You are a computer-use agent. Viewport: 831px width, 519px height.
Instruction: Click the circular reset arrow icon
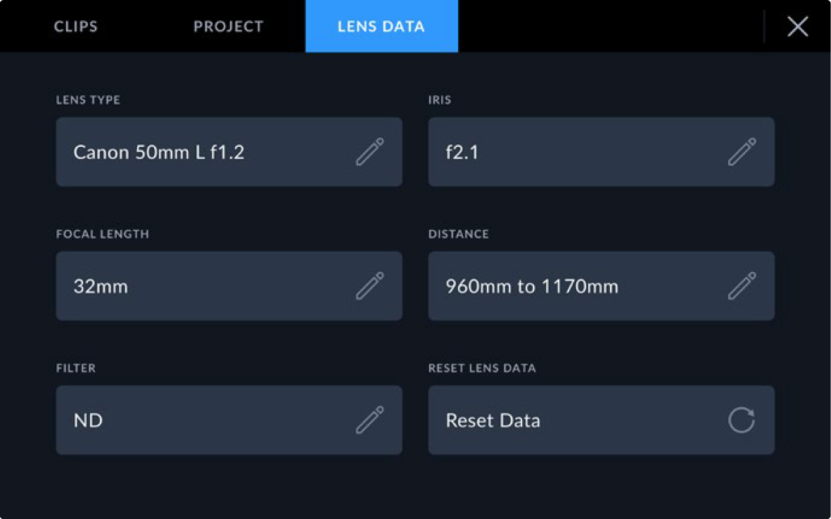[x=741, y=421]
